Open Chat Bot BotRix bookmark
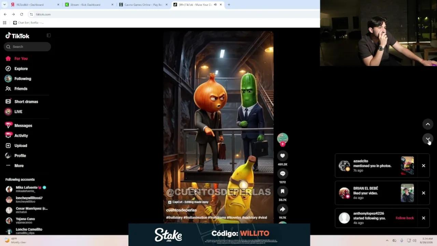 28,23
